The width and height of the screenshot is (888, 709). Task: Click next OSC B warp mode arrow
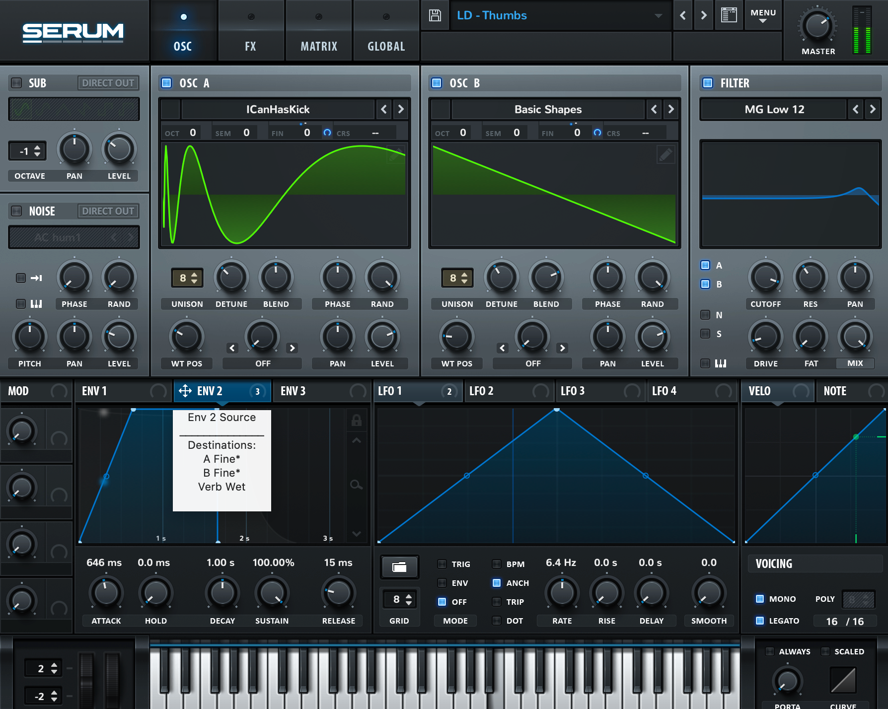pyautogui.click(x=563, y=348)
